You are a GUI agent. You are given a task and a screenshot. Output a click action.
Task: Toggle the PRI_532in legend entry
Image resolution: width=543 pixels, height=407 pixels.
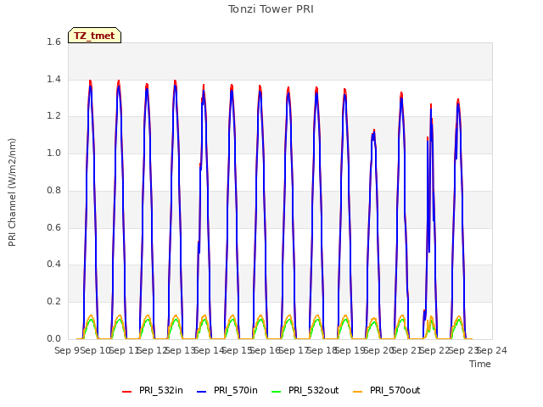tap(153, 391)
